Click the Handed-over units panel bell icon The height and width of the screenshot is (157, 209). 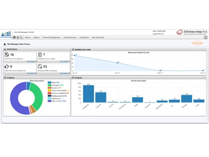pyautogui.click(x=73, y=49)
